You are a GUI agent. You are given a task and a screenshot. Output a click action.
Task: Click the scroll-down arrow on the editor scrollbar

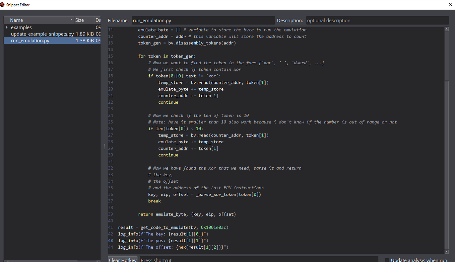point(447,251)
